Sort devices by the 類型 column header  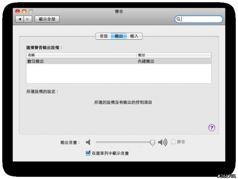click(174, 55)
